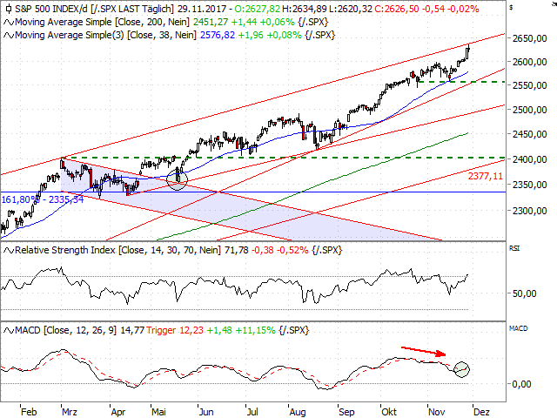The height and width of the screenshot is (418, 557).
Task: Click the line icon before the MACD title
Action: click(x=9, y=331)
